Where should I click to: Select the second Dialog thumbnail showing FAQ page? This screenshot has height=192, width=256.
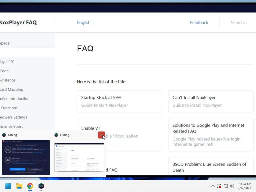pyautogui.click(x=79, y=157)
